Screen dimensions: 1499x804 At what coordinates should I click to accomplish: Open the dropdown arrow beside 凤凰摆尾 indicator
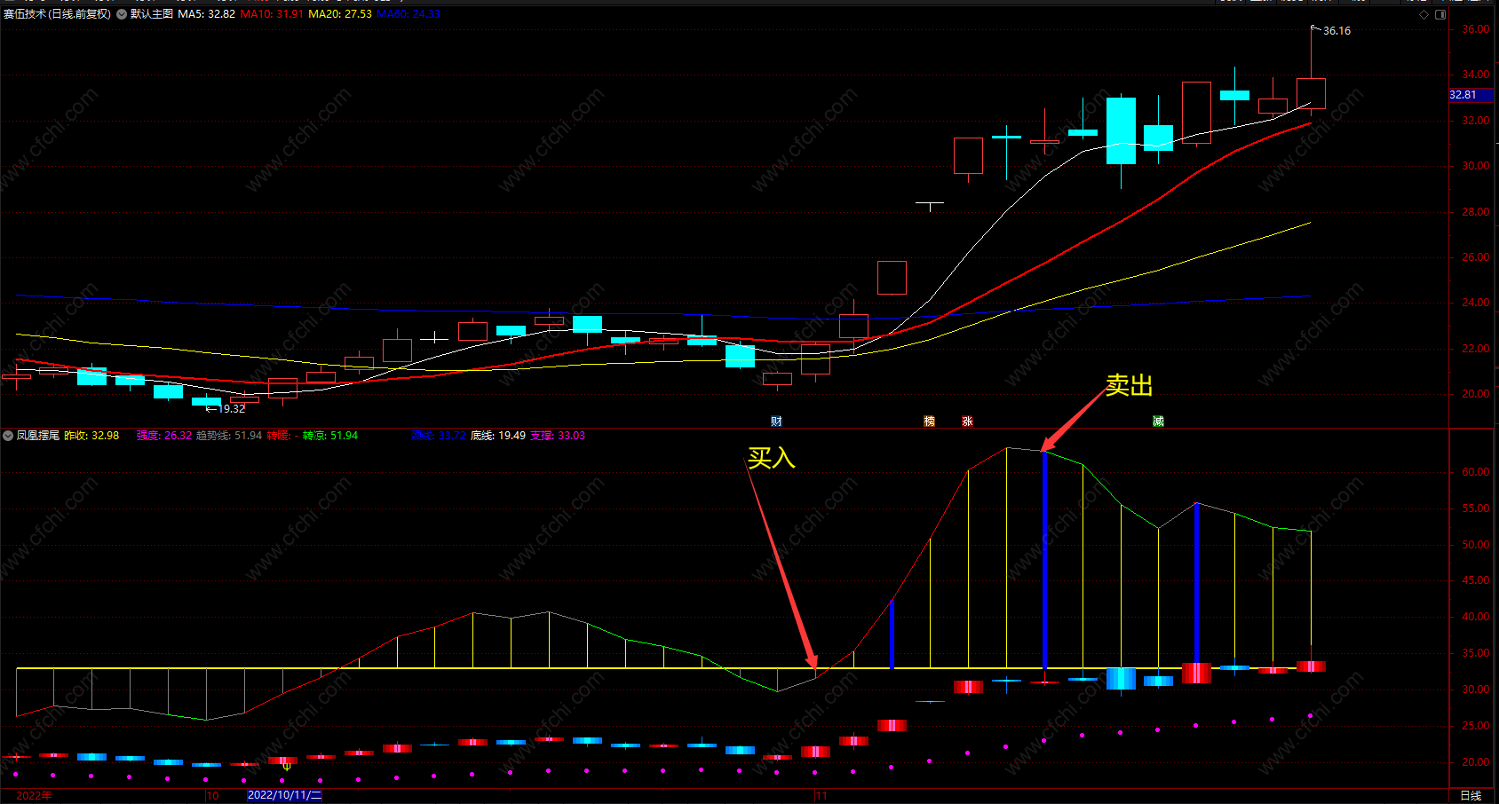click(8, 436)
